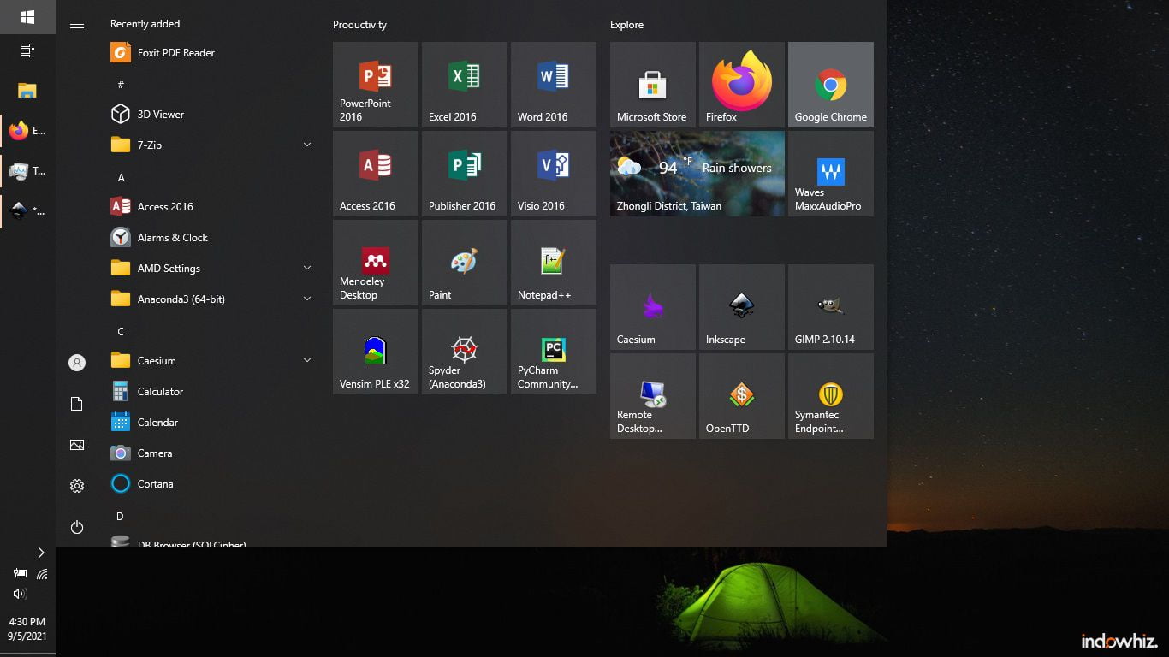Launch the OpenTTD tile
Screen dimensions: 1169x657
point(742,396)
